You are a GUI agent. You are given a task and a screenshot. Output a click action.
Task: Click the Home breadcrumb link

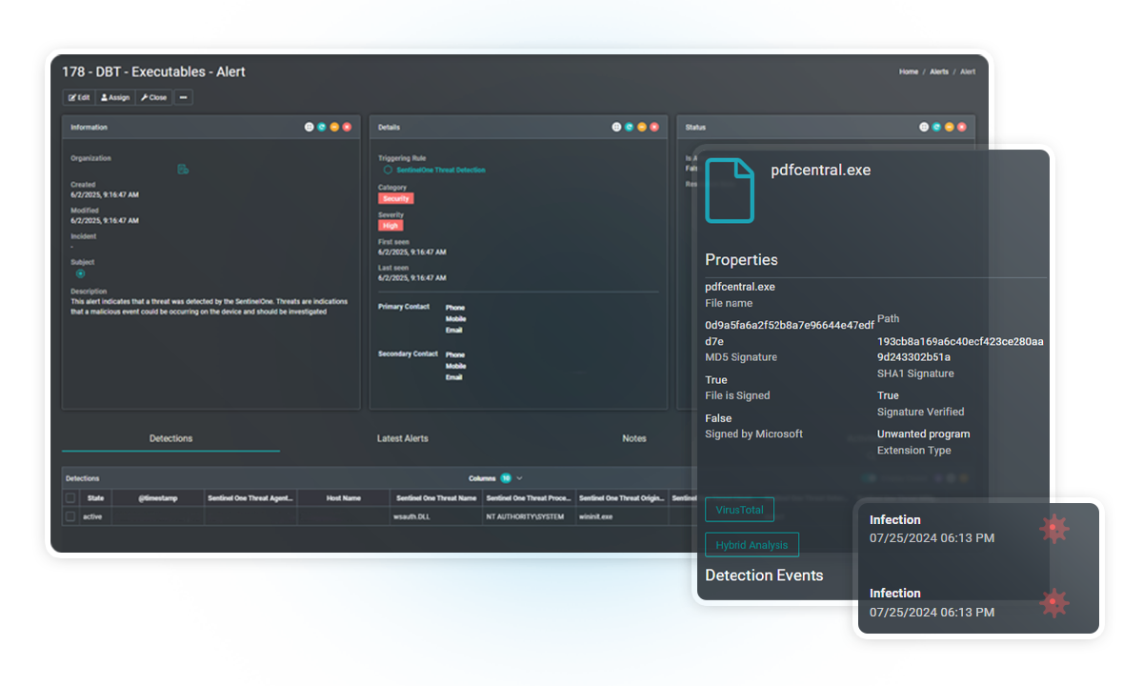[908, 71]
